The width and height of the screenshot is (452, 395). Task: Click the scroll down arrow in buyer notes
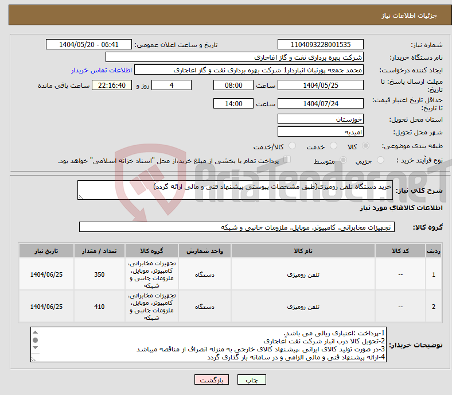[35, 348]
